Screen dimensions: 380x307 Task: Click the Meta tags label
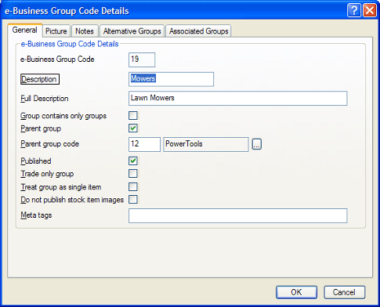pos(36,215)
